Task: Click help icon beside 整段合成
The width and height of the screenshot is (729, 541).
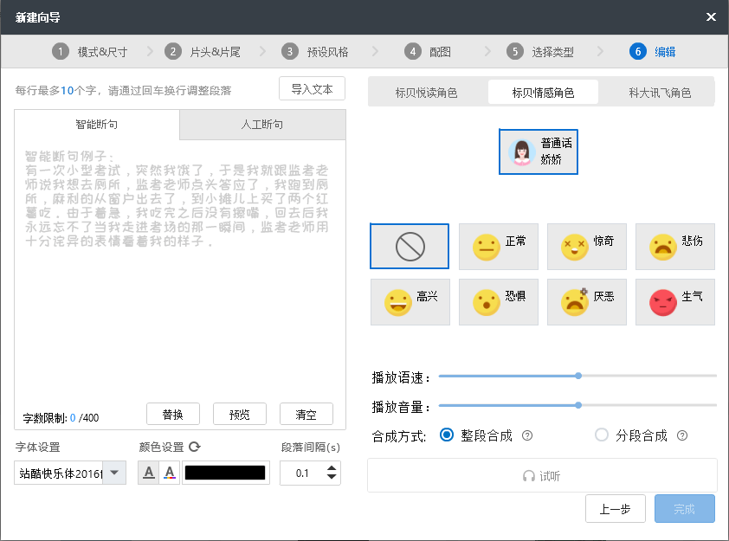Action: [x=527, y=435]
